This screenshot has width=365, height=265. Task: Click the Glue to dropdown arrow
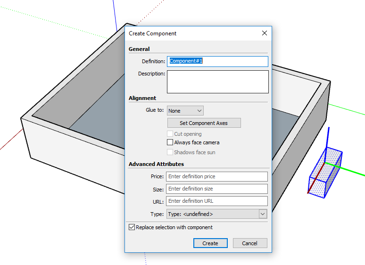pyautogui.click(x=199, y=111)
